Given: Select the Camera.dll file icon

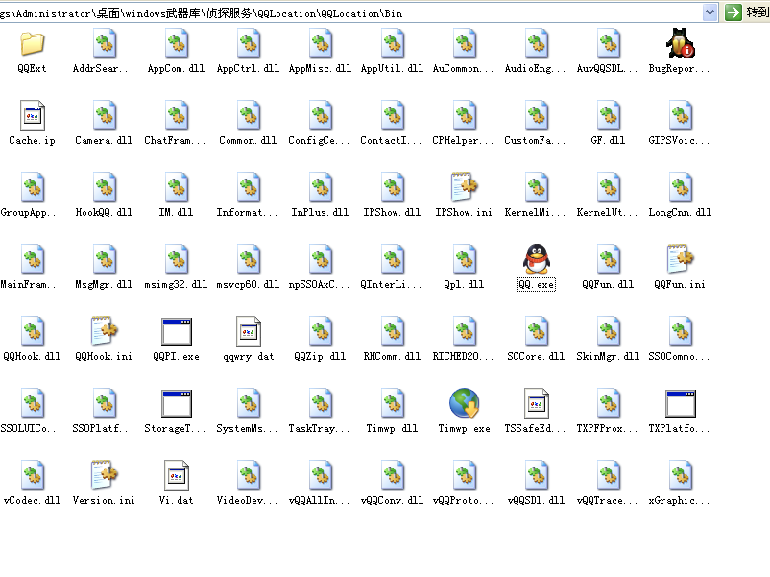Looking at the screenshot, I should pos(104,115).
